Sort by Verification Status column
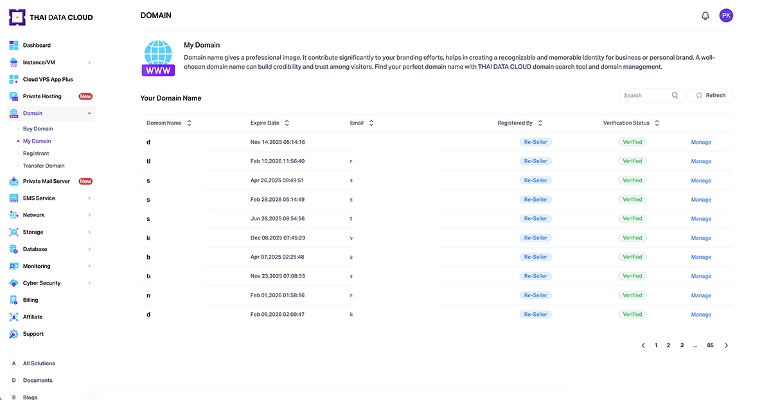The height and width of the screenshot is (400, 771). (x=657, y=123)
